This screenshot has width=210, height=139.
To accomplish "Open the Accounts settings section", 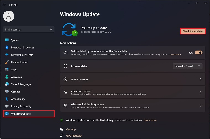I will coord(16,77).
